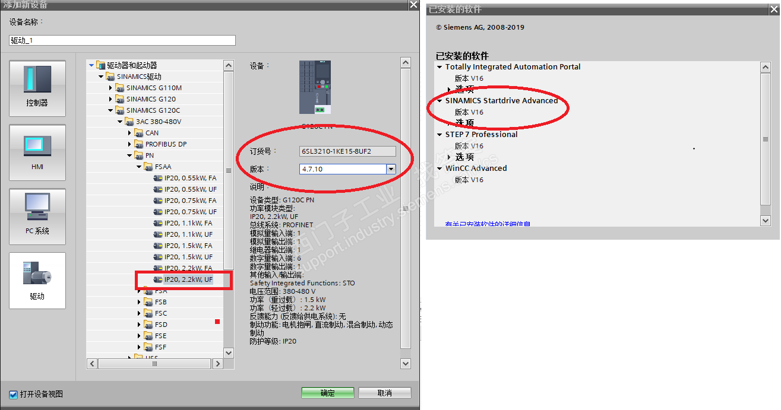
Task: Click installed software list scrollbar up arrow
Action: click(766, 67)
